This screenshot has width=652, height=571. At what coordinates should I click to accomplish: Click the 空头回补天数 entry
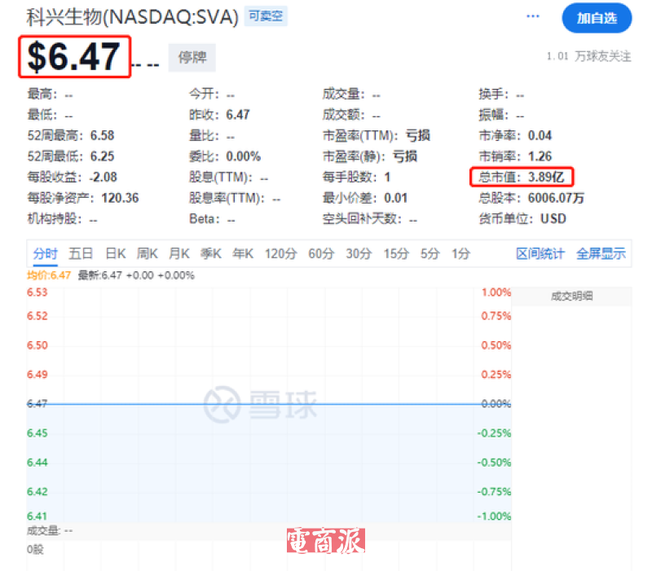point(370,218)
